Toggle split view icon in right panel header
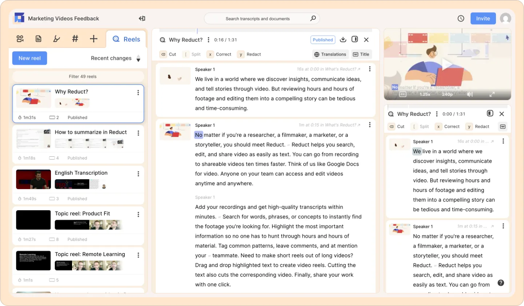Image resolution: width=524 pixels, height=306 pixels. 490,114
